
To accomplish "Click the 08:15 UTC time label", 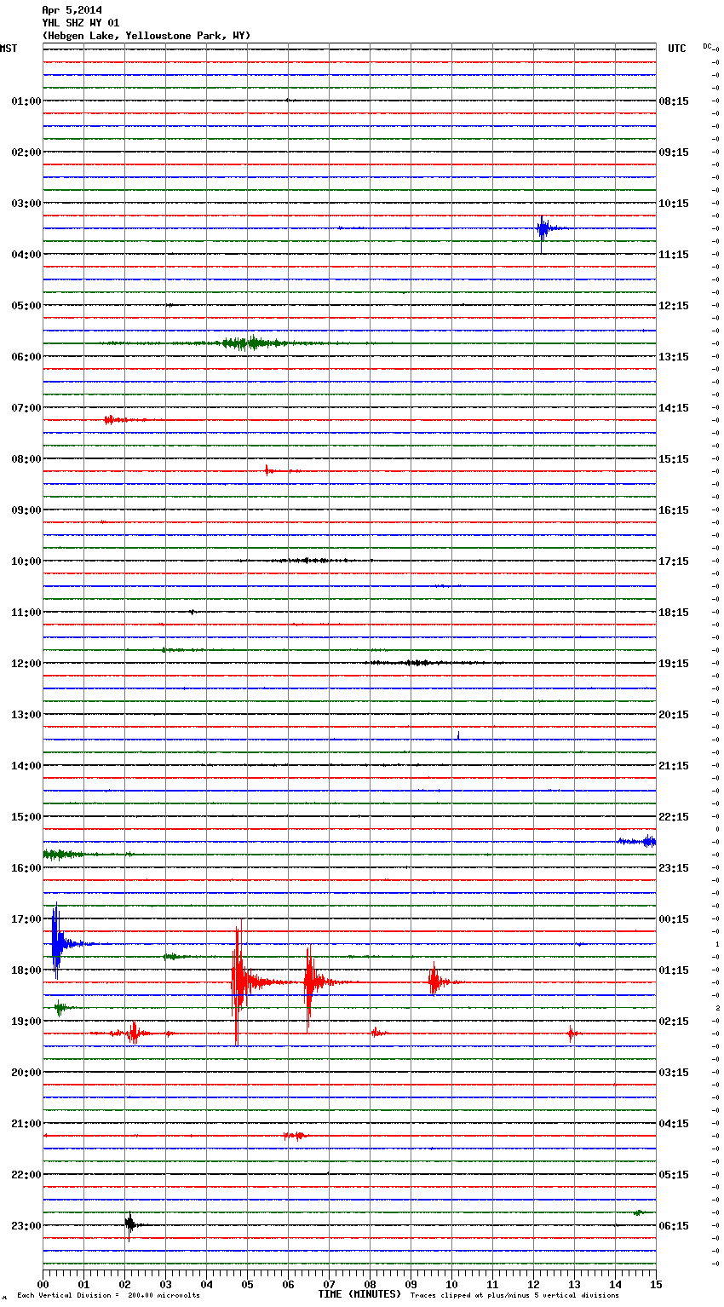I will pyautogui.click(x=674, y=101).
